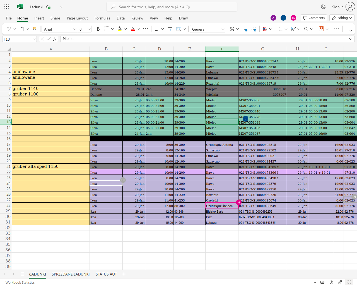
Task: Click the AutoSum sigma icon
Action: click(x=281, y=29)
